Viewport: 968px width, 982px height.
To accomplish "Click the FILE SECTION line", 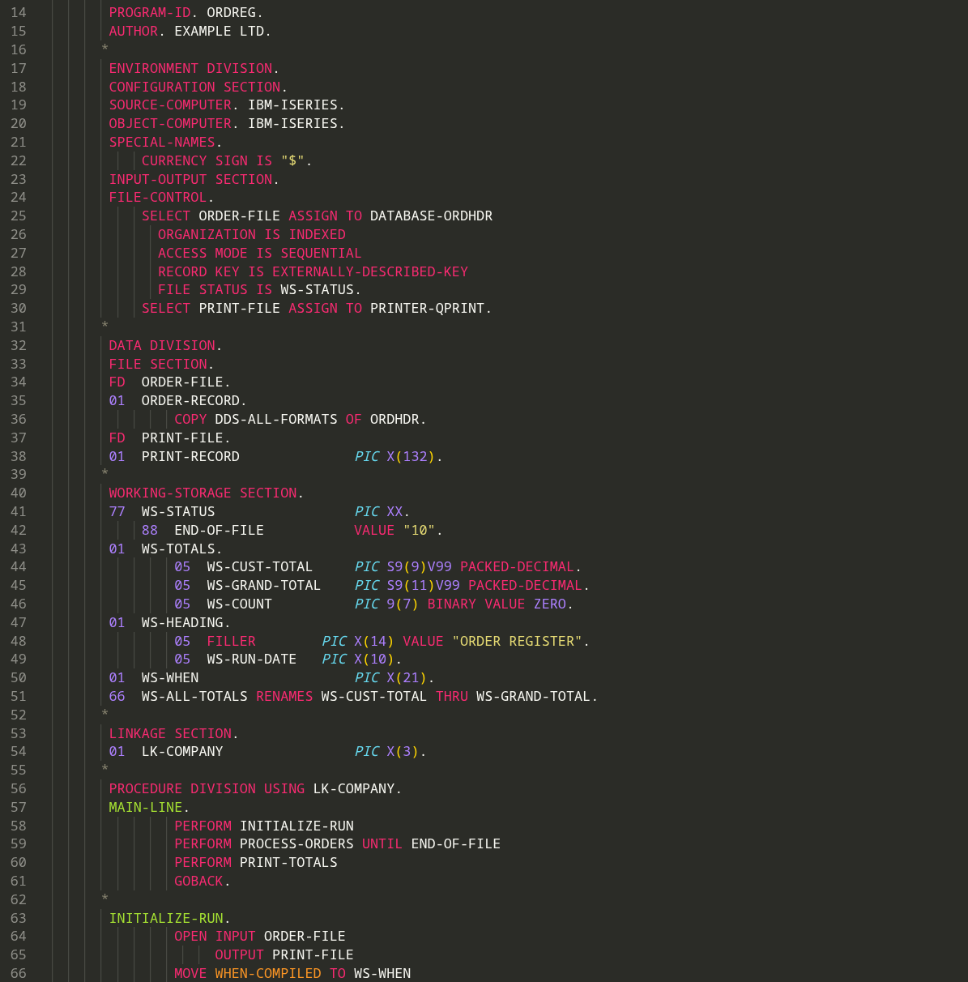I will click(x=158, y=365).
